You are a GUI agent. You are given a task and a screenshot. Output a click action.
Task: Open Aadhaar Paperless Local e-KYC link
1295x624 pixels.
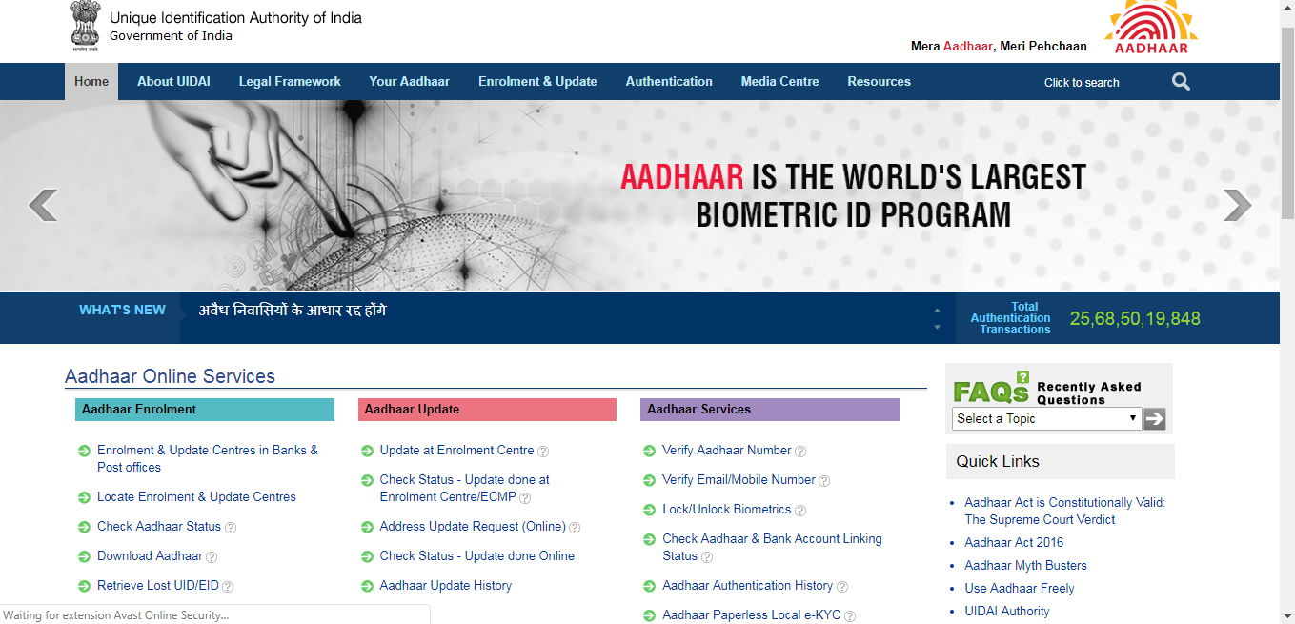pos(752,614)
